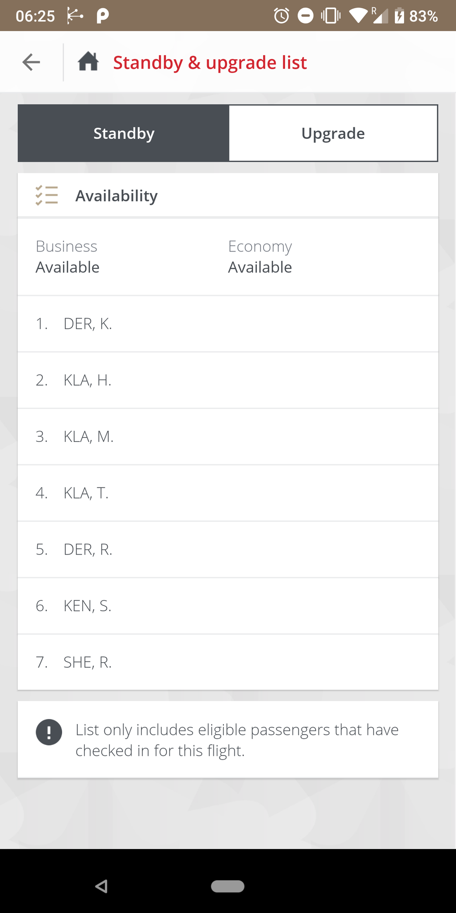Tap the Android home pill button
Image resolution: width=456 pixels, height=913 pixels.
coord(228,886)
